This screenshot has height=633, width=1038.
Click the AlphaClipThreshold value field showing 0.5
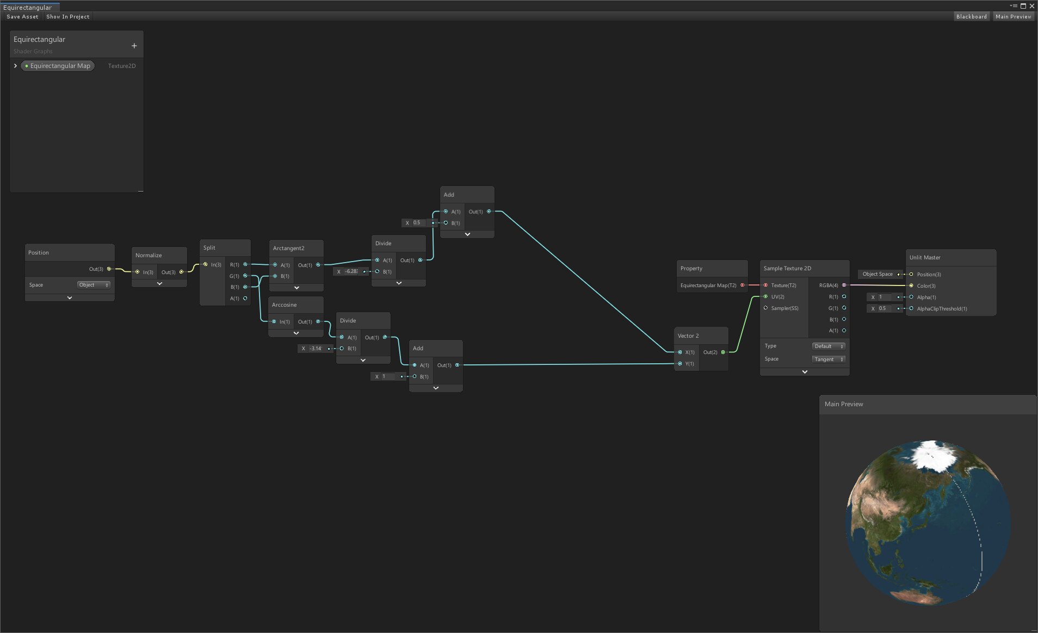coord(885,308)
